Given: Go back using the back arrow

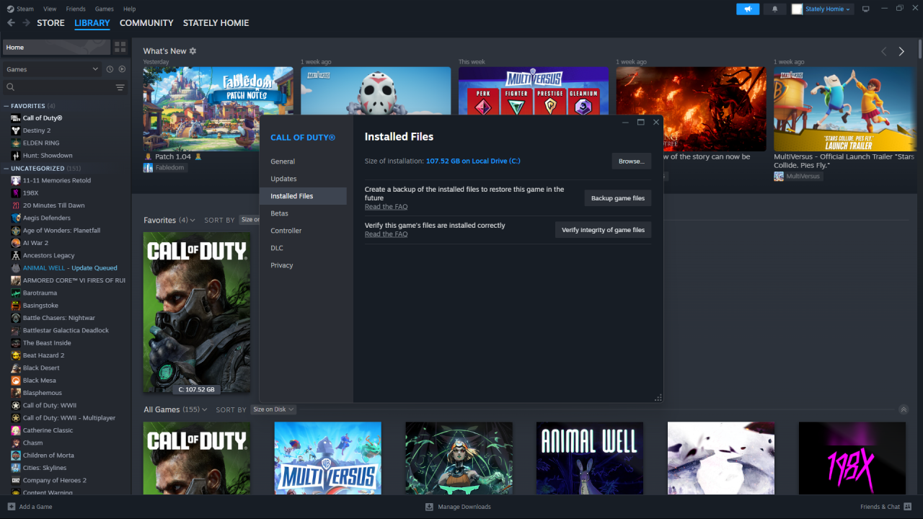Looking at the screenshot, I should tap(11, 23).
